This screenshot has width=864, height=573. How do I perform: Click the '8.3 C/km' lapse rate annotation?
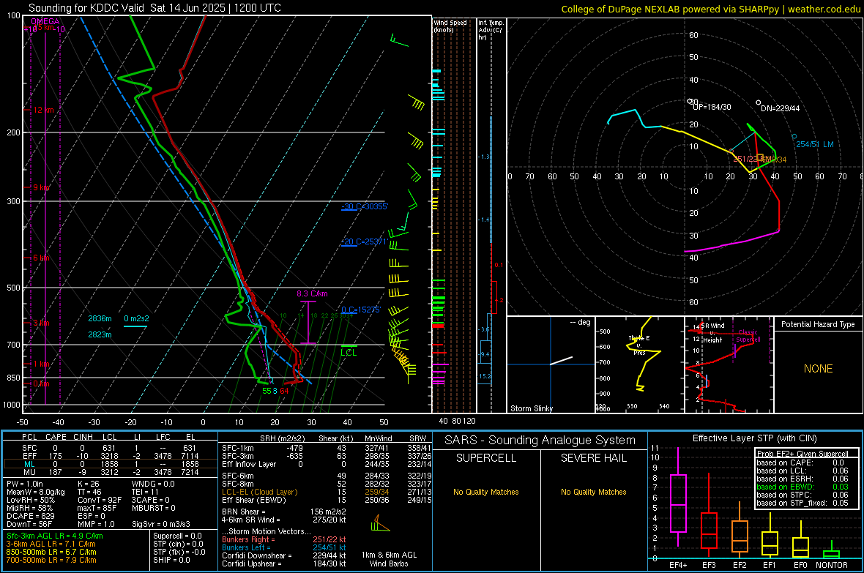312,293
